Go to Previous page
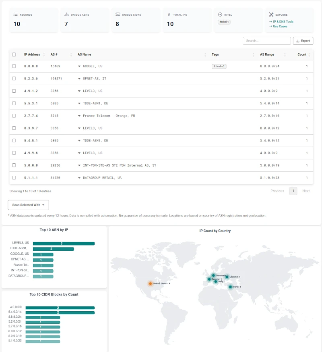 [x=277, y=191]
